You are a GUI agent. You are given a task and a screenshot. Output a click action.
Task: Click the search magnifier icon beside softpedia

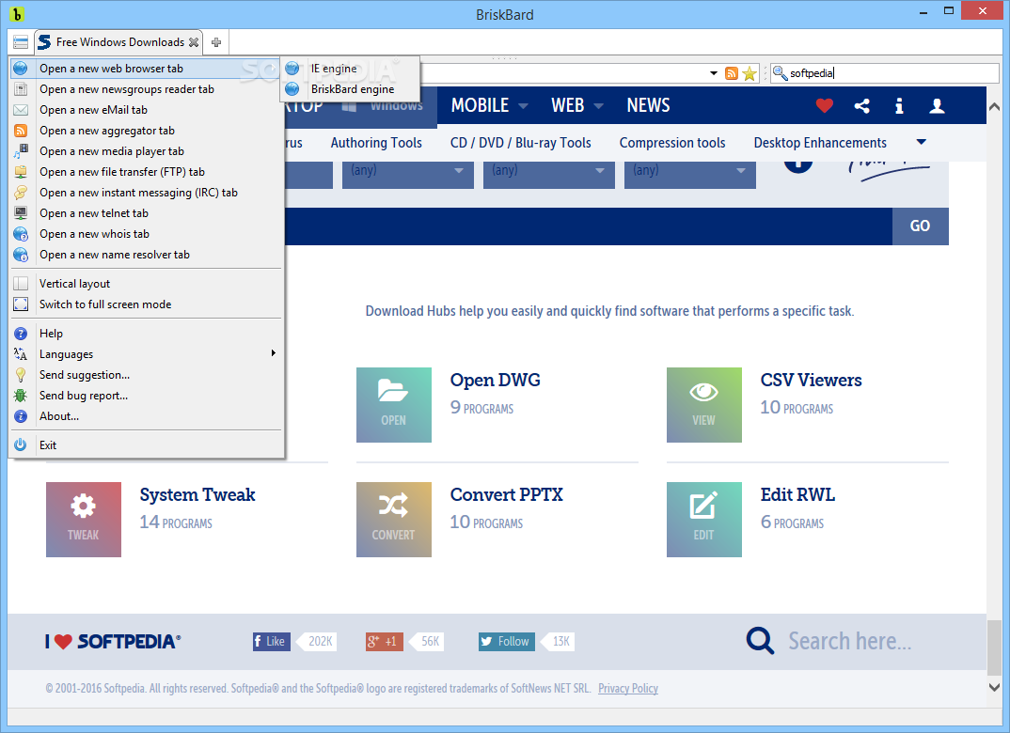pos(780,73)
